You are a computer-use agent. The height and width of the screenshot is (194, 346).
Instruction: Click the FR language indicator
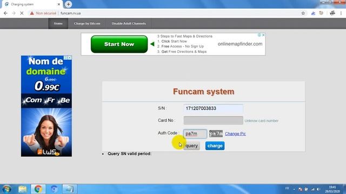tap(287, 189)
